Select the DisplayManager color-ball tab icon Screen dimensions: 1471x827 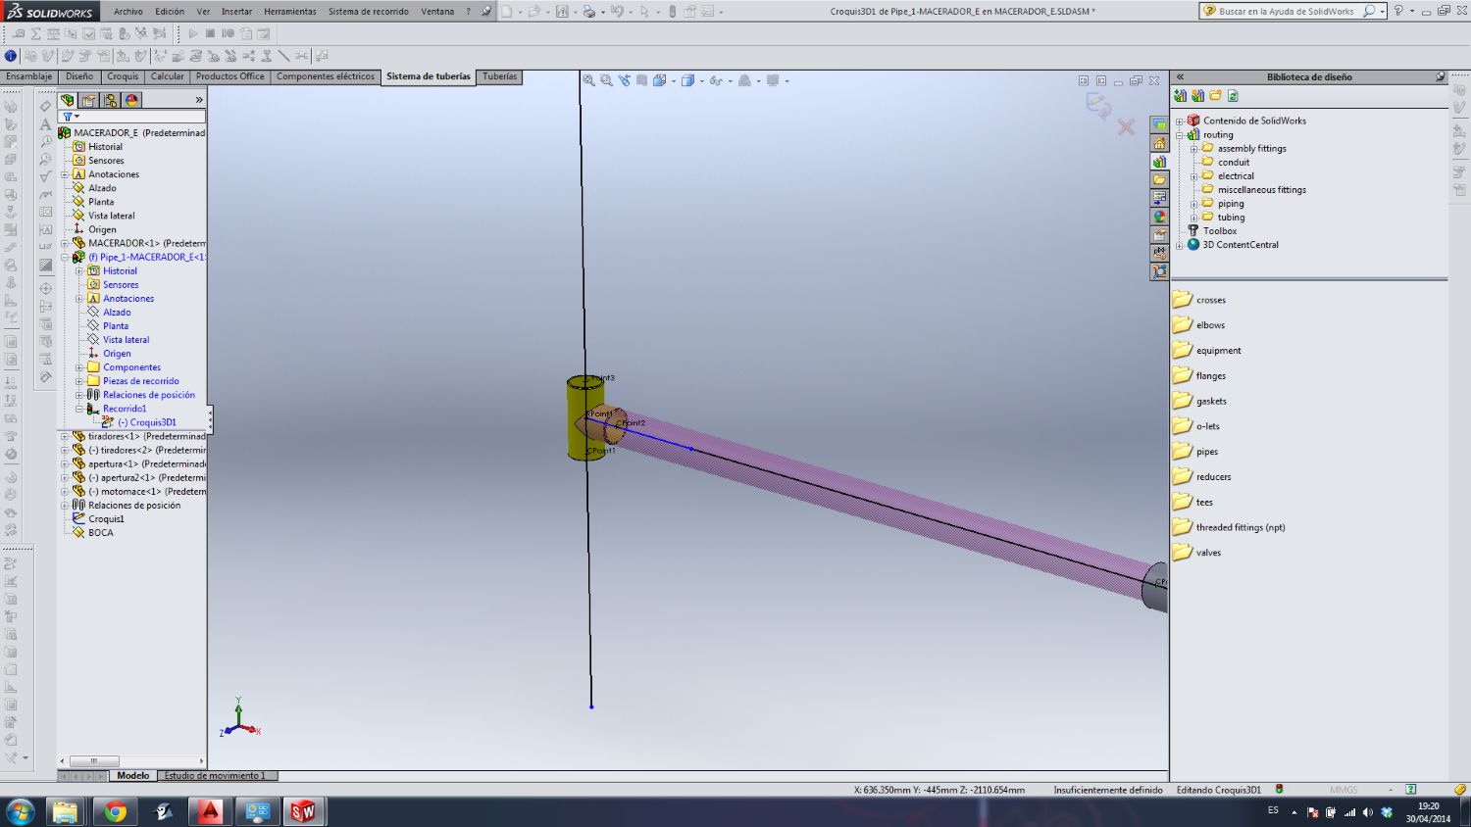click(x=131, y=100)
